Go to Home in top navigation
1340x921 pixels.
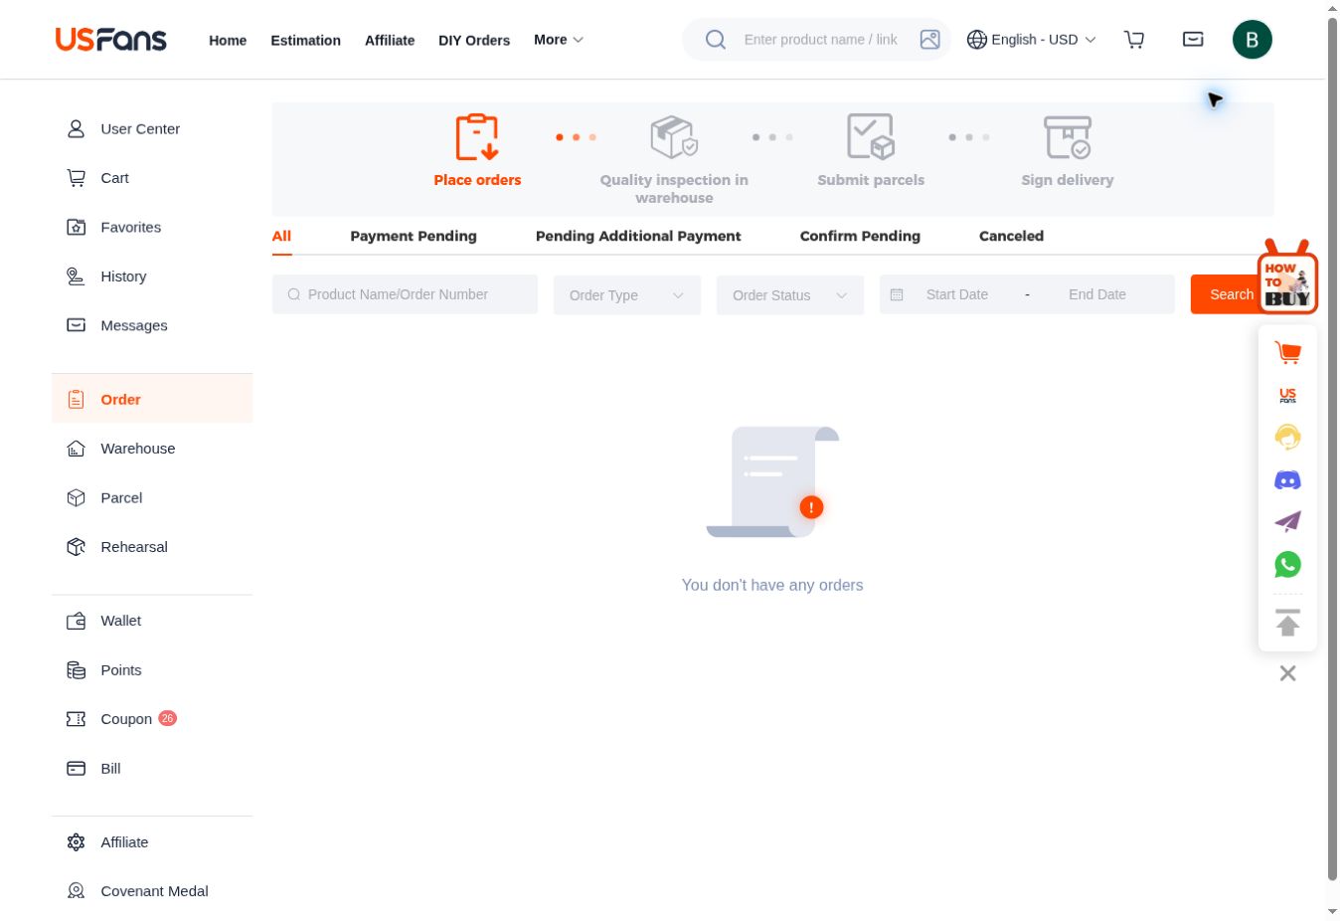click(x=228, y=41)
